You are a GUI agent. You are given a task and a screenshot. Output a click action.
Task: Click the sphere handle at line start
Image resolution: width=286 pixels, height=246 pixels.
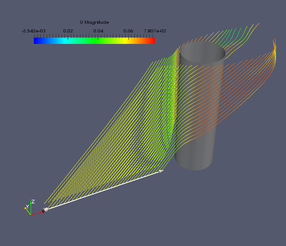46,209
